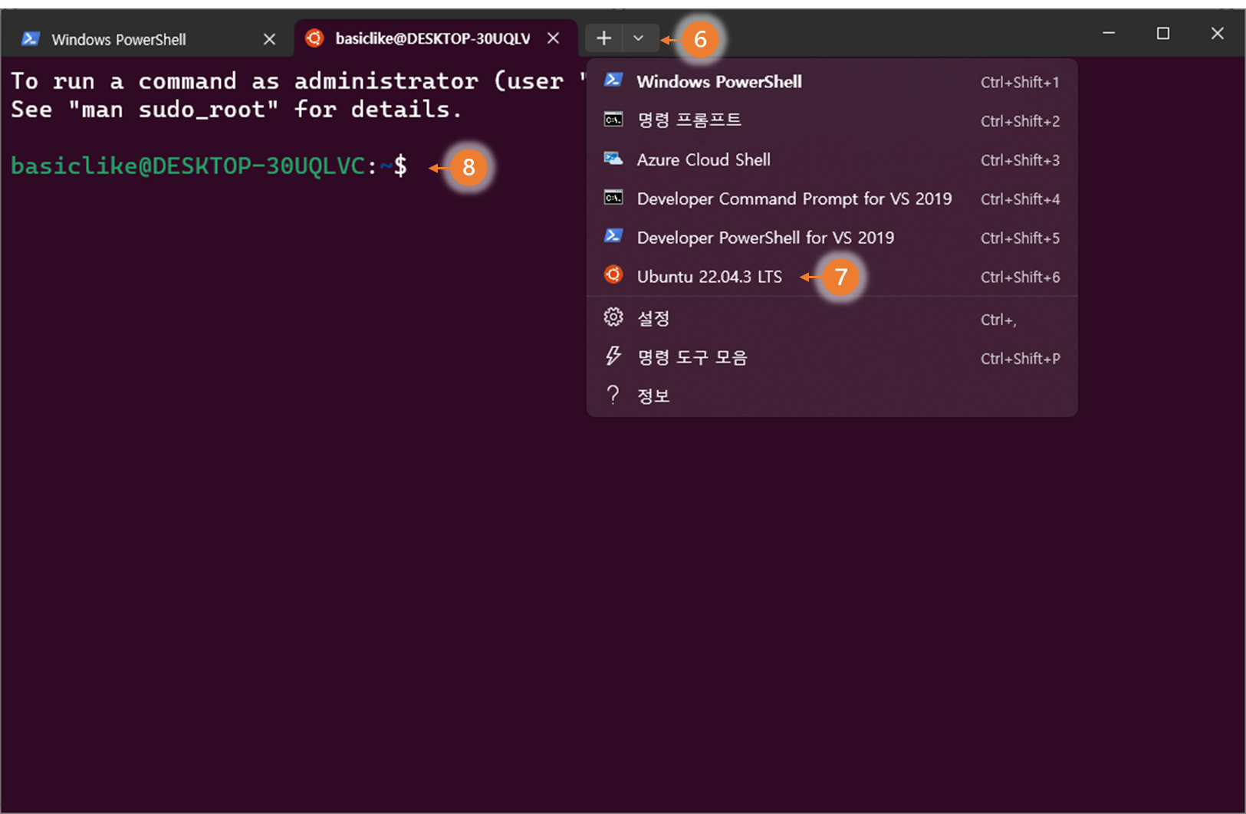
Task: Click the lightning bolt icon for 명령 도구 모음
Action: pyautogui.click(x=613, y=356)
